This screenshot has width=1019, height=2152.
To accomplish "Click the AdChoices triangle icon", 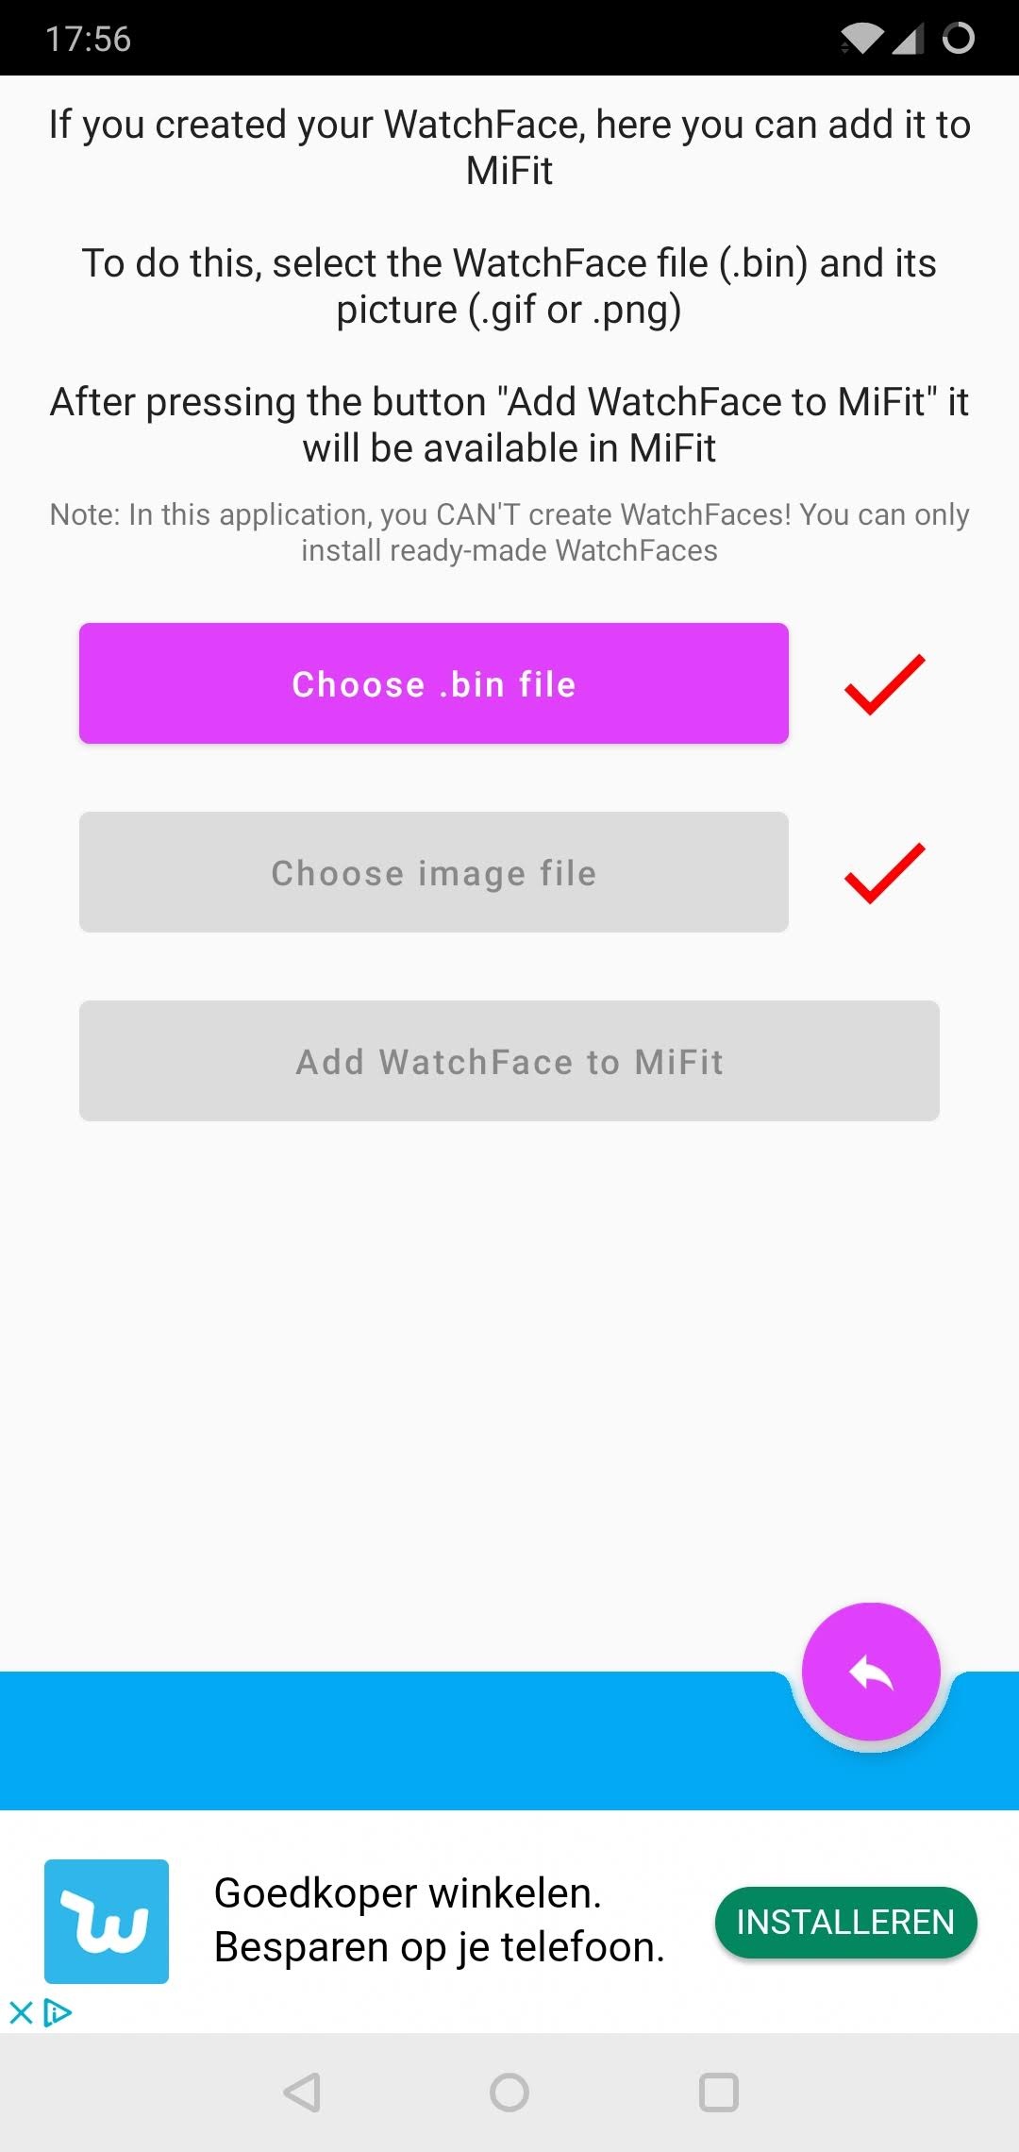I will [x=58, y=2013].
